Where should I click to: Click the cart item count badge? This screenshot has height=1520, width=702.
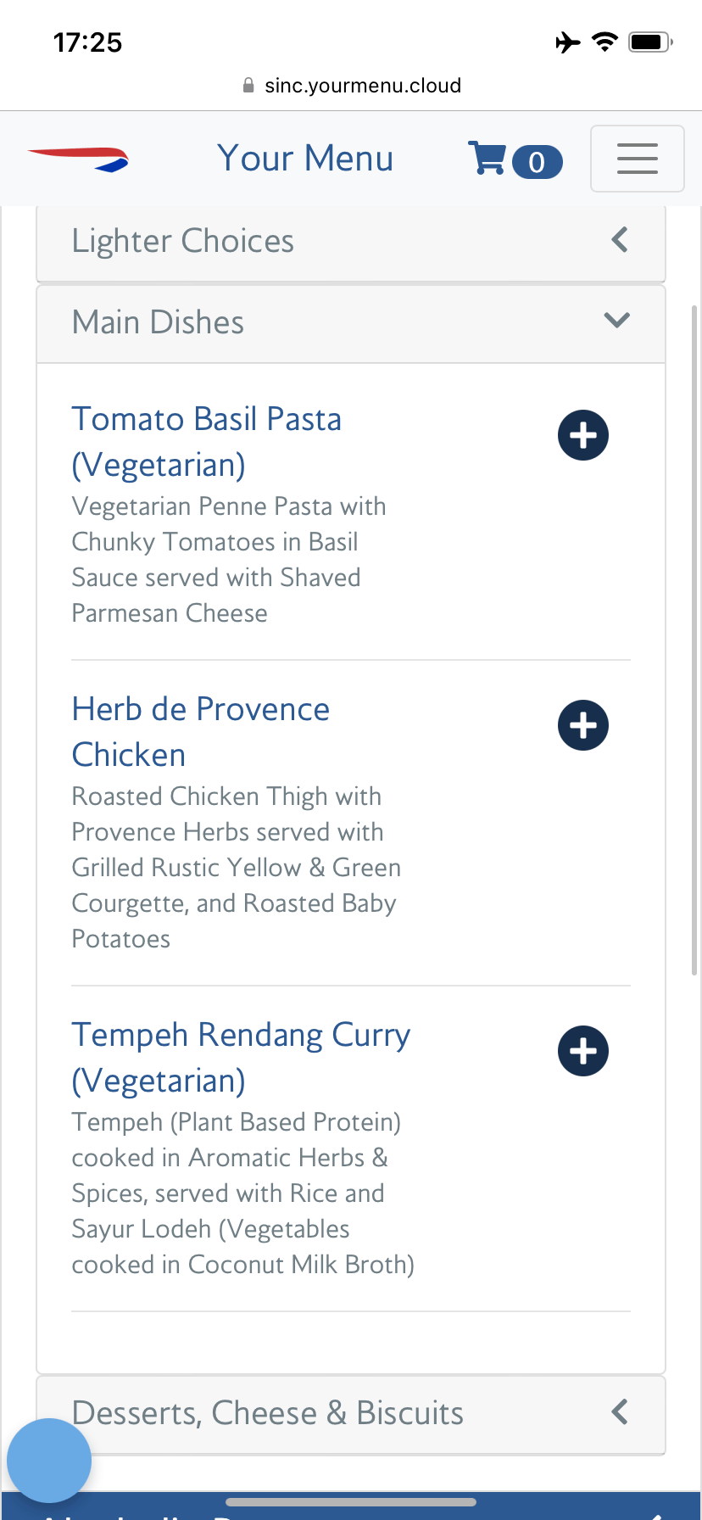tap(537, 162)
